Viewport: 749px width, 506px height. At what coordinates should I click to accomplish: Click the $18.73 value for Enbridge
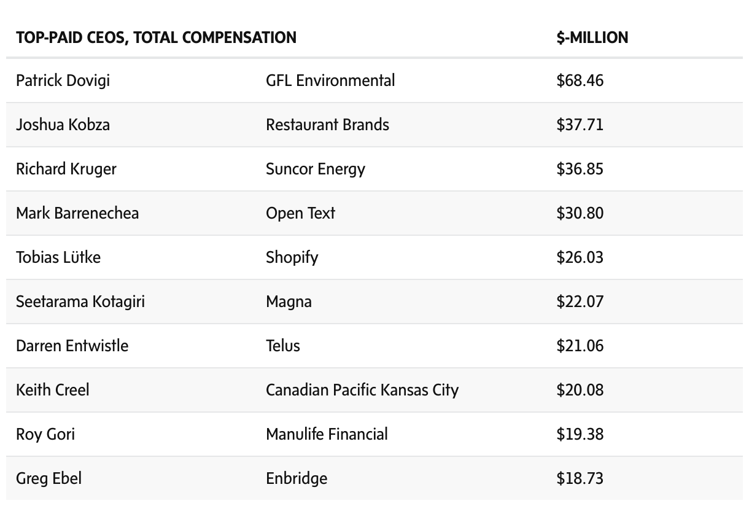point(580,478)
